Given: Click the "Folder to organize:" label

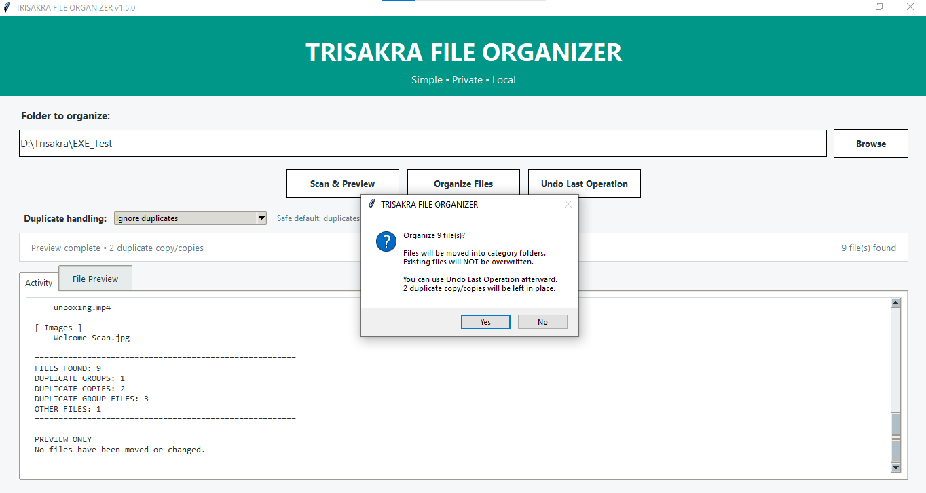Looking at the screenshot, I should pos(66,116).
